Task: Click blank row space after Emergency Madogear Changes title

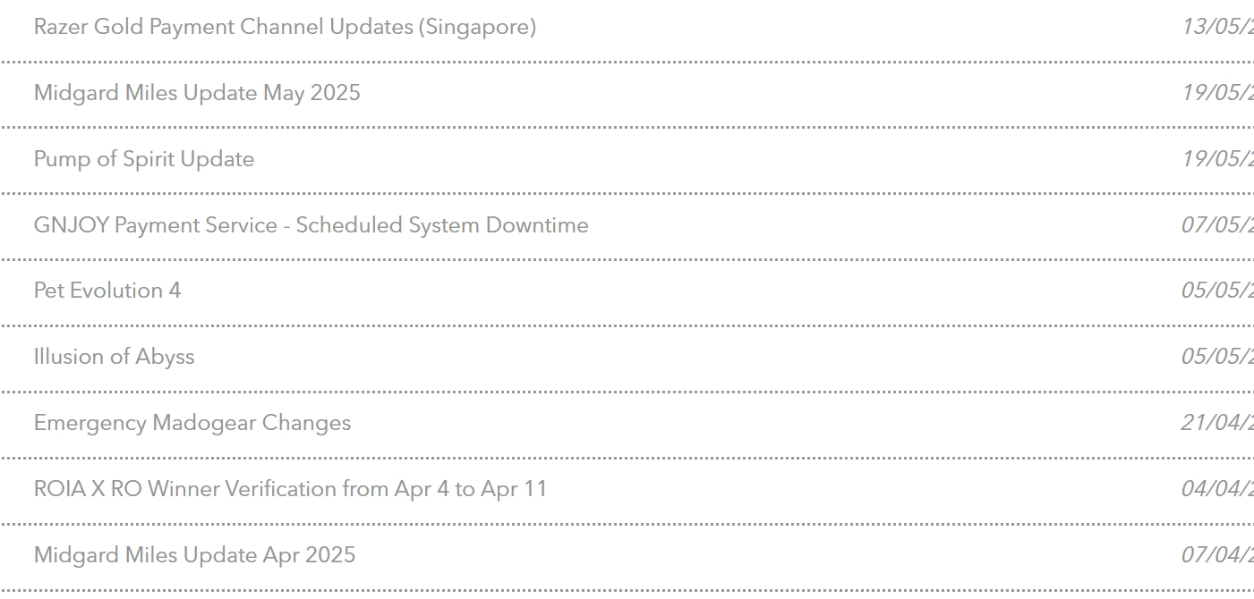Action: point(765,423)
